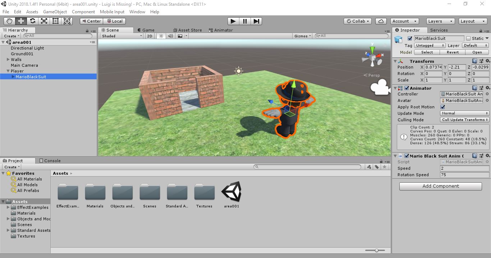The height and width of the screenshot is (258, 491).
Task: Open the Layers dropdown
Action: point(440,21)
